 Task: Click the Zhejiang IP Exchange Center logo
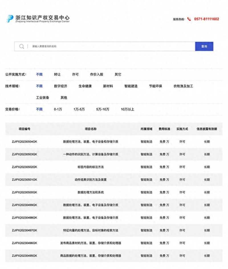(38, 19)
